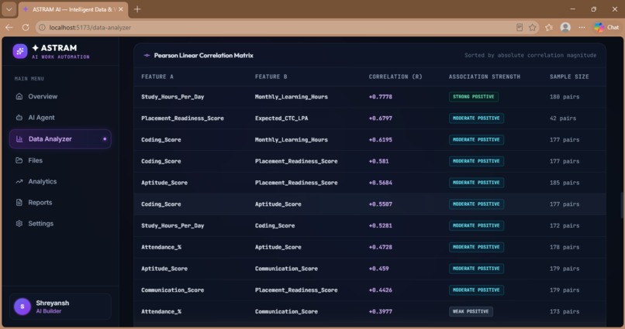This screenshot has height=329, width=625.
Task: Open the reader view icon in address bar
Action: (520, 27)
